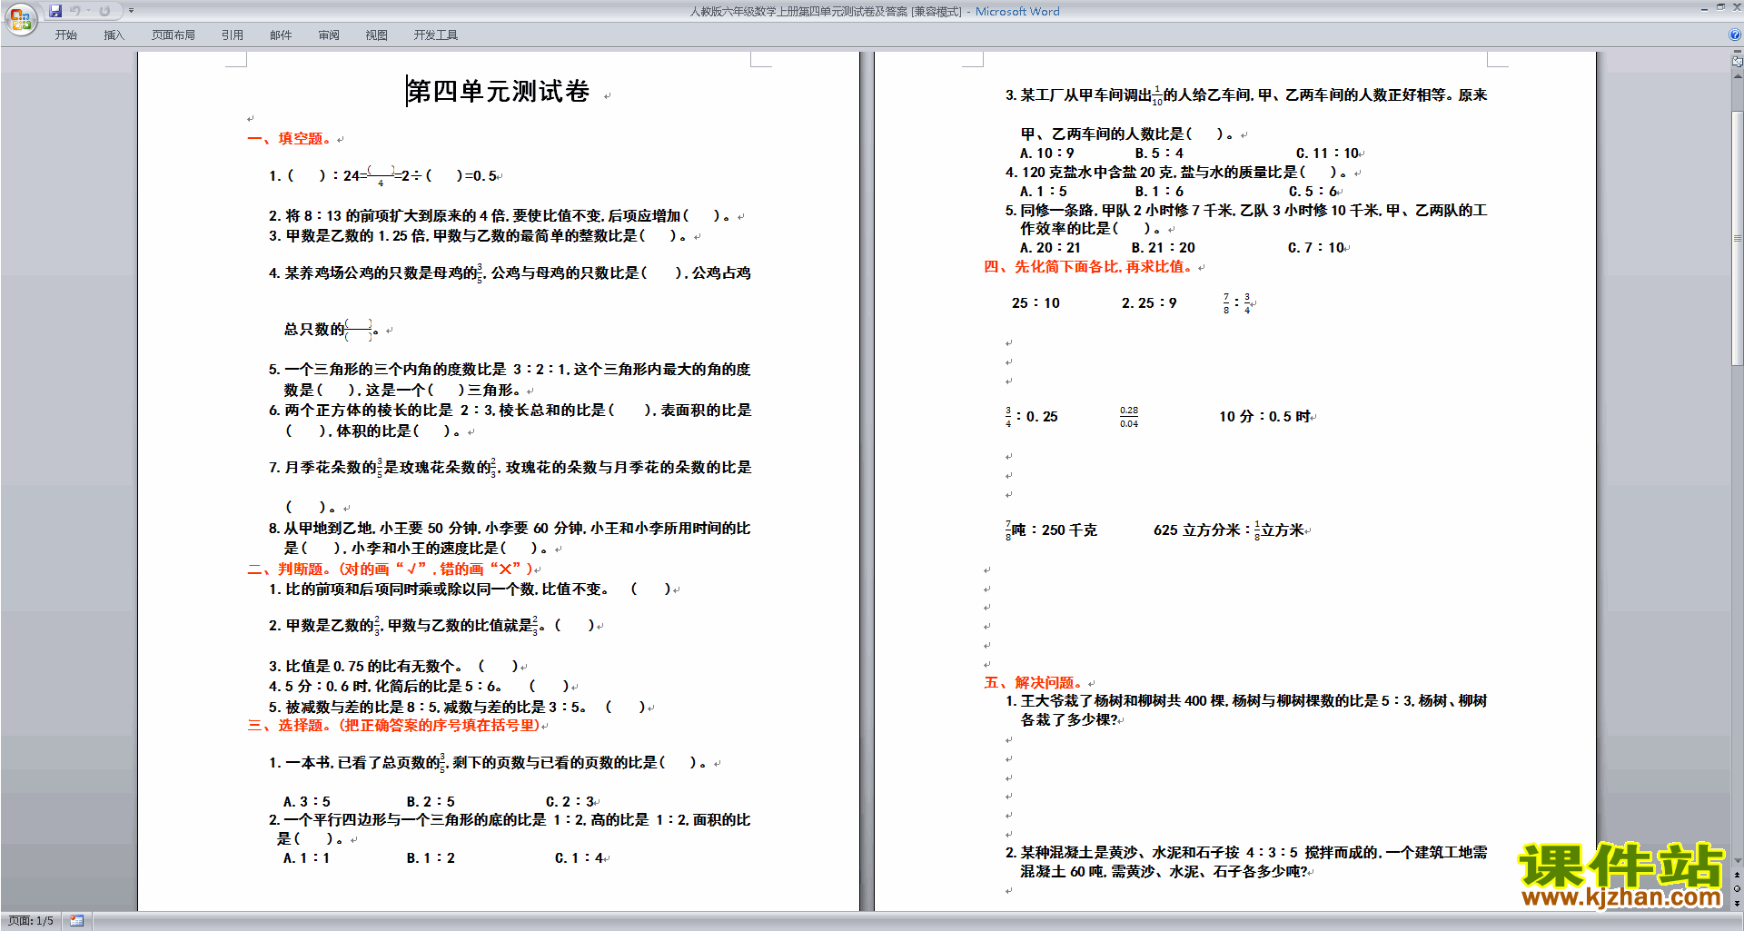Click the Undo icon
The image size is (1744, 931).
pos(75,11)
